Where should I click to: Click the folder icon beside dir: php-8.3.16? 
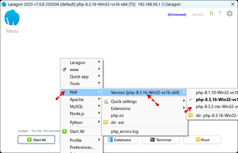pos(190,115)
